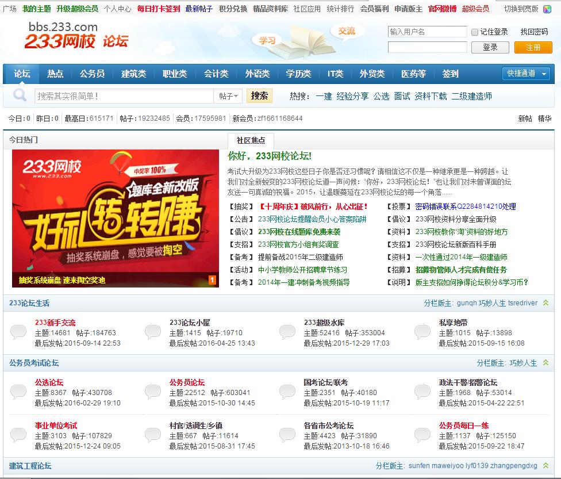Open the IT类 navigation tab
The image size is (561, 479).
coord(335,74)
